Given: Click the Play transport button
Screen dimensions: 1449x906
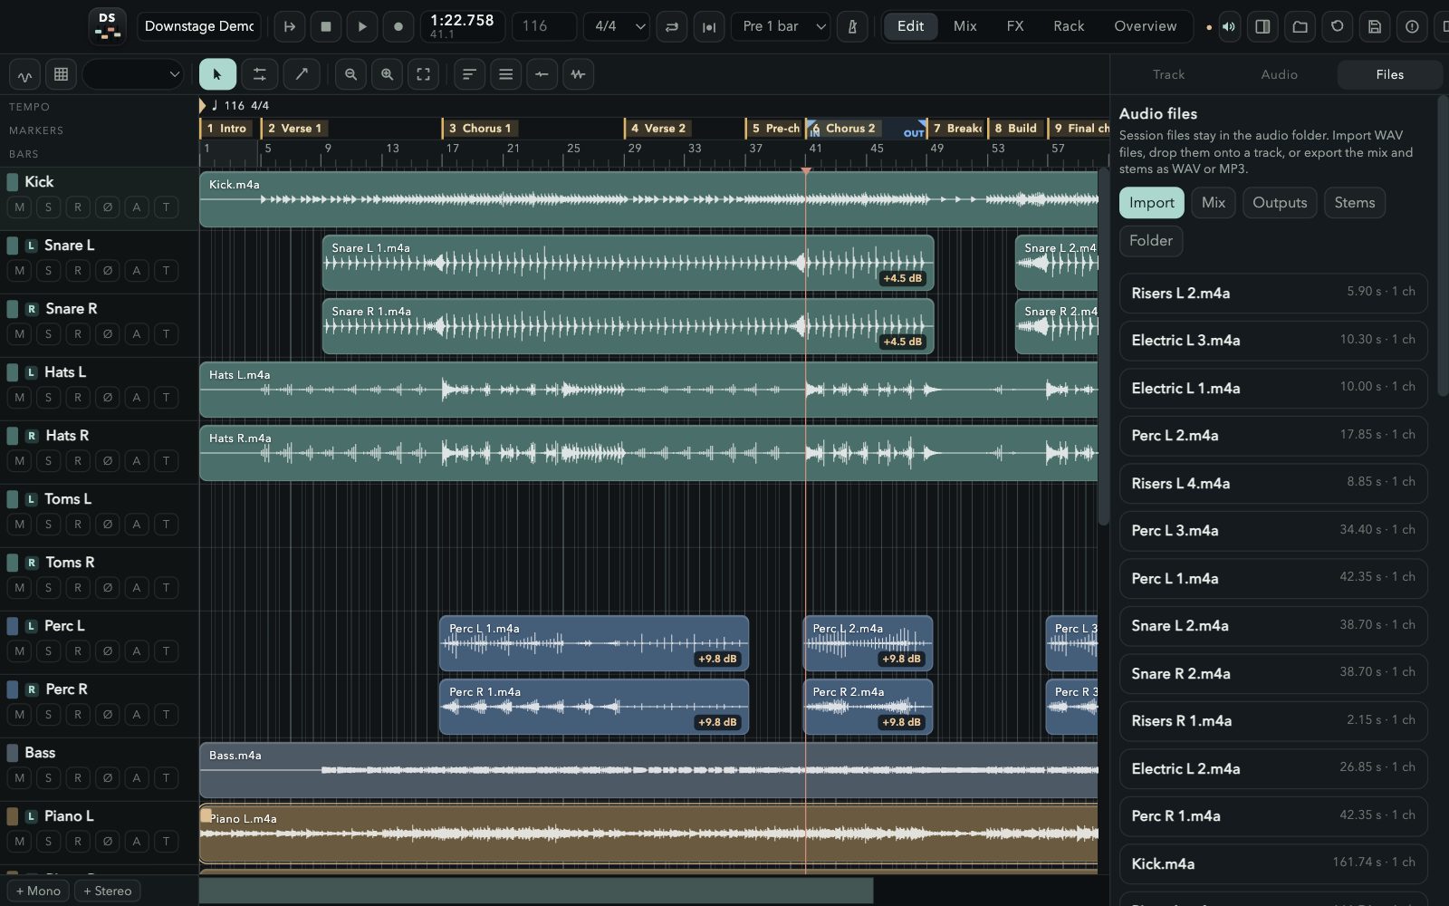Looking at the screenshot, I should pos(362,26).
